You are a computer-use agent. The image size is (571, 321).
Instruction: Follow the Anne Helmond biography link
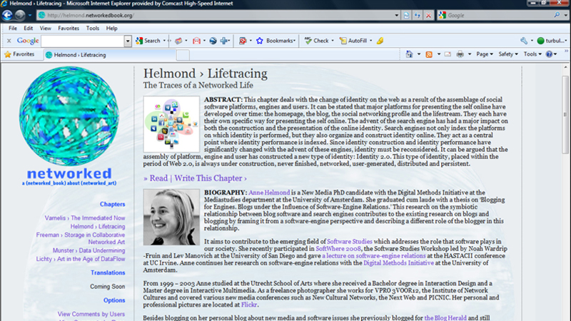click(269, 193)
